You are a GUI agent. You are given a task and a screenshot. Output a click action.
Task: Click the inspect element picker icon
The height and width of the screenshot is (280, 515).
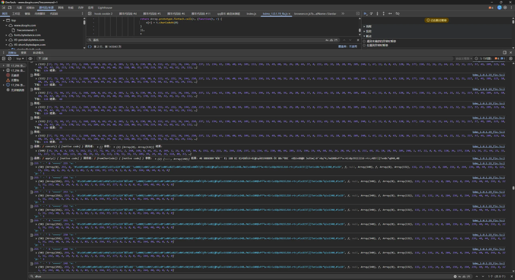[x=4, y=9]
